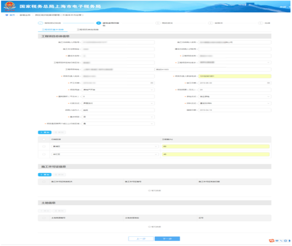The image size is (292, 246).
Task: Click the home location icon in breadcrumb
Action: pyautogui.click(x=7, y=15)
